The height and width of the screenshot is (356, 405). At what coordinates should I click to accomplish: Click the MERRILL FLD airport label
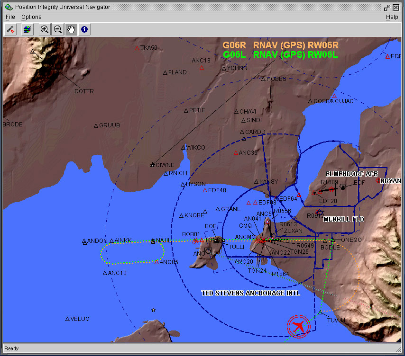point(344,219)
